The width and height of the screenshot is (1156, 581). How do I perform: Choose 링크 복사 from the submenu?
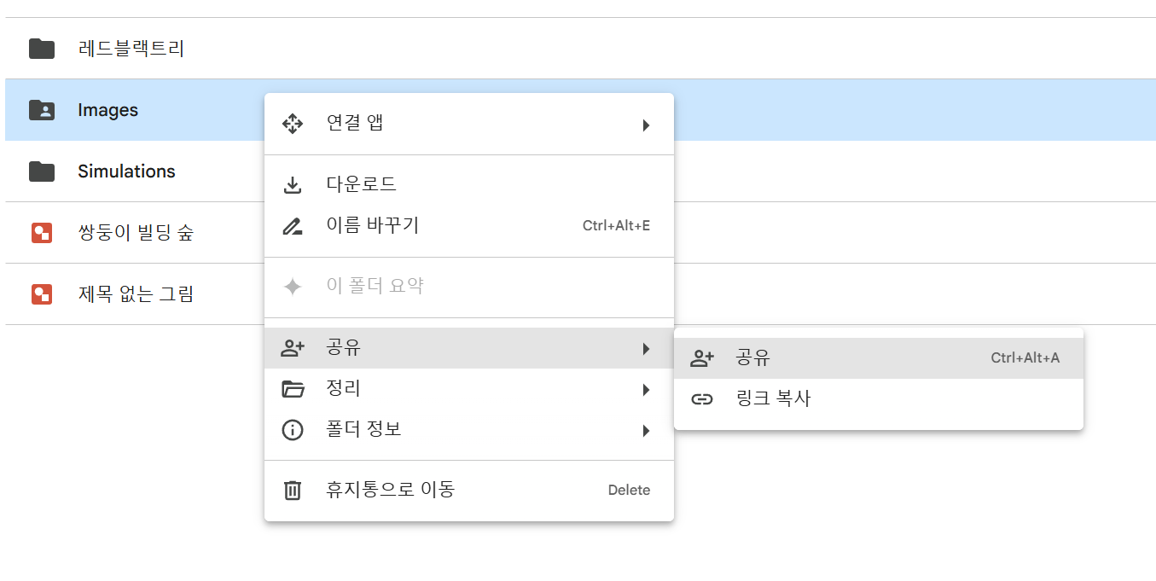(879, 399)
